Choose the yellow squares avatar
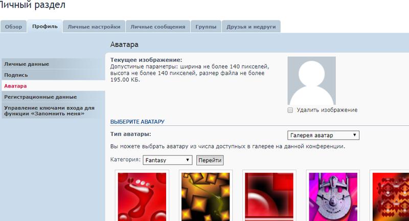The width and height of the screenshot is (409, 221). pyautogui.click(x=206, y=197)
